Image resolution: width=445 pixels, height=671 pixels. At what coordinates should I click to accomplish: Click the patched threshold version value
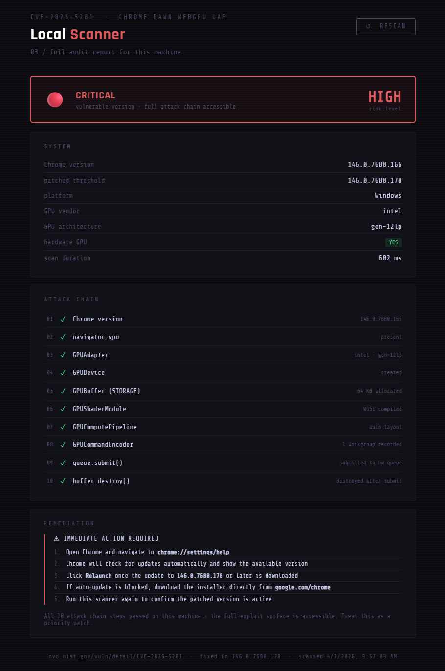tap(375, 181)
